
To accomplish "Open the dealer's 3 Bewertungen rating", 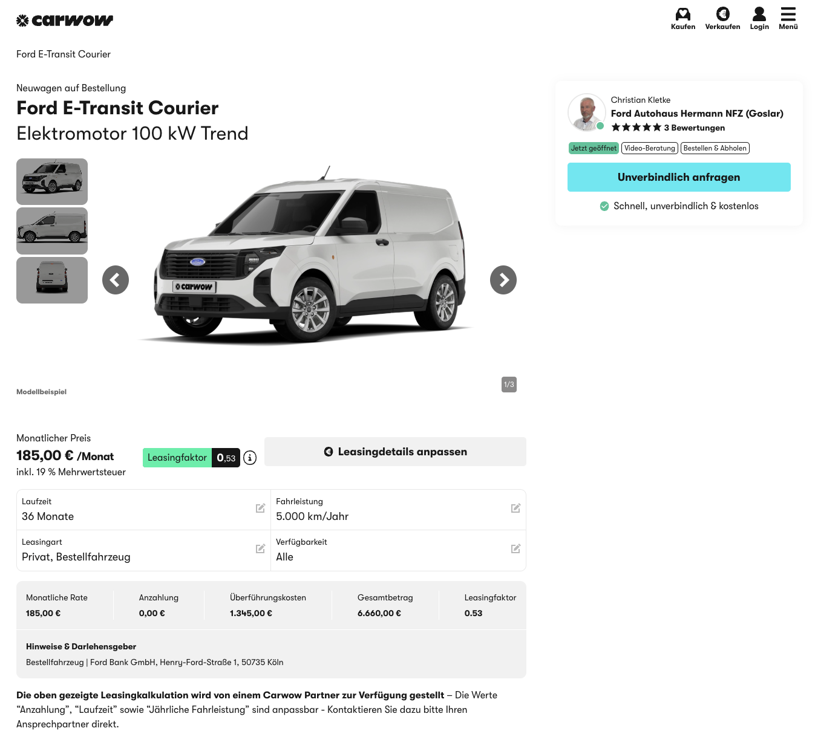I will 697,128.
